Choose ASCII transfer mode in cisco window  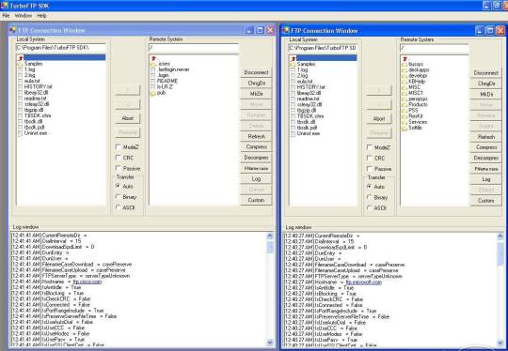click(119, 207)
